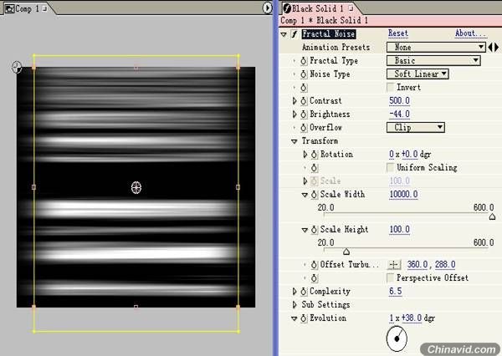Click the Brightness value -44.0
The height and width of the screenshot is (356, 502).
[399, 114]
